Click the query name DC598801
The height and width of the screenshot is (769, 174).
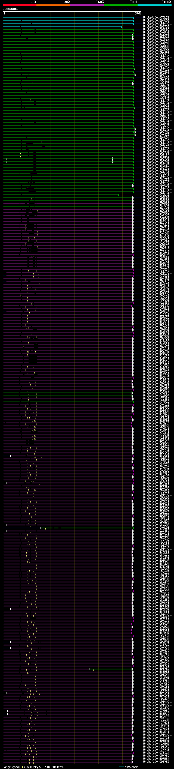click(10, 9)
